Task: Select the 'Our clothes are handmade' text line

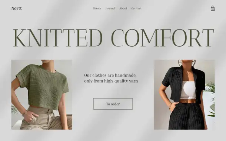Action: pos(110,75)
